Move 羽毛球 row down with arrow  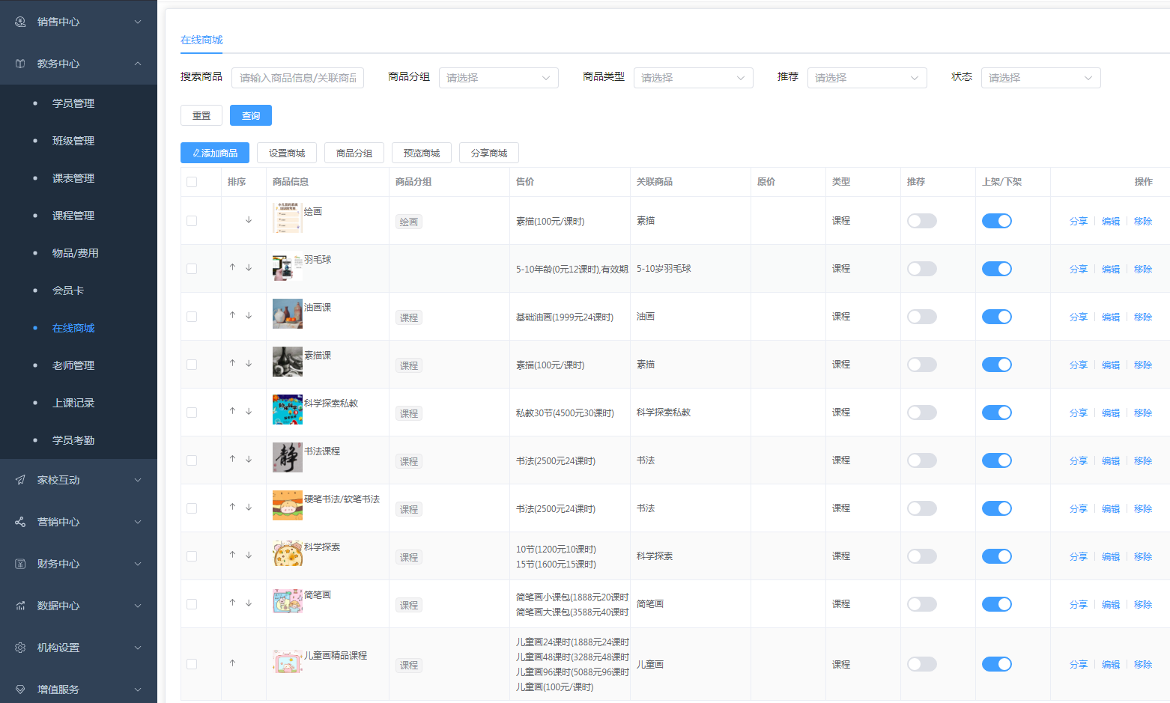click(x=249, y=267)
